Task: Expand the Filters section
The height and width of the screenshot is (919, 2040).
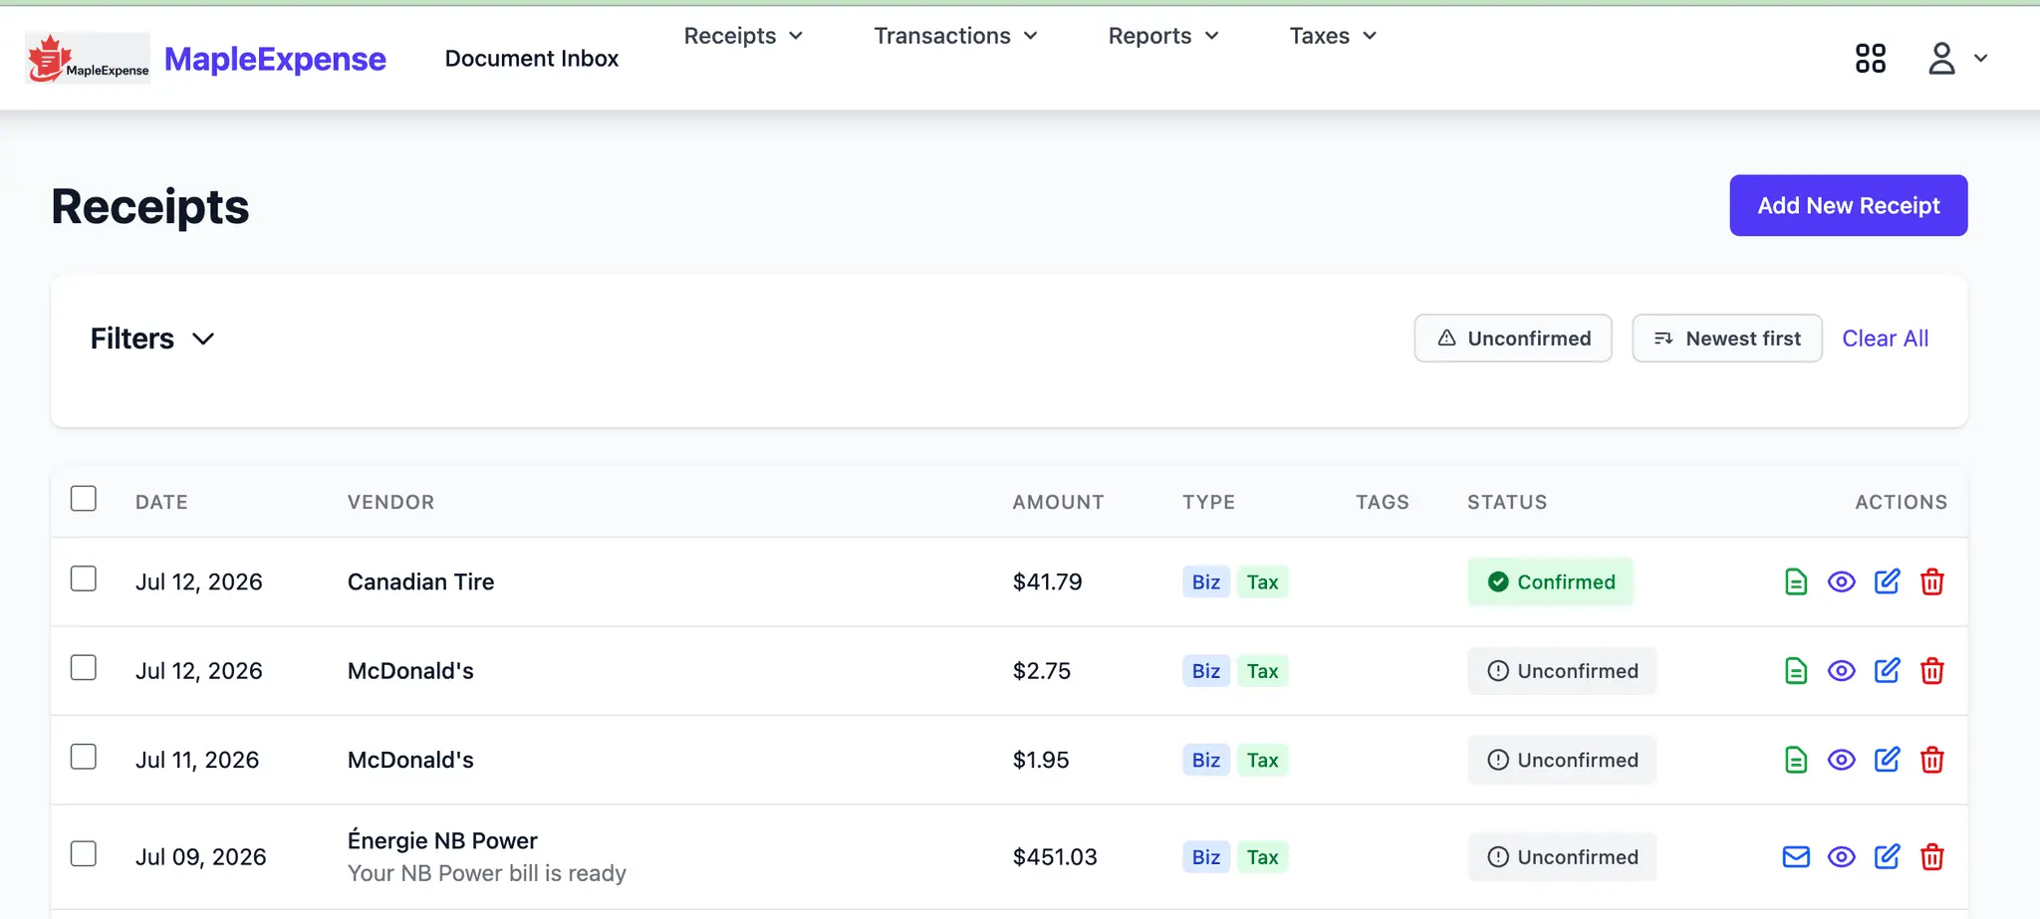Action: point(152,339)
